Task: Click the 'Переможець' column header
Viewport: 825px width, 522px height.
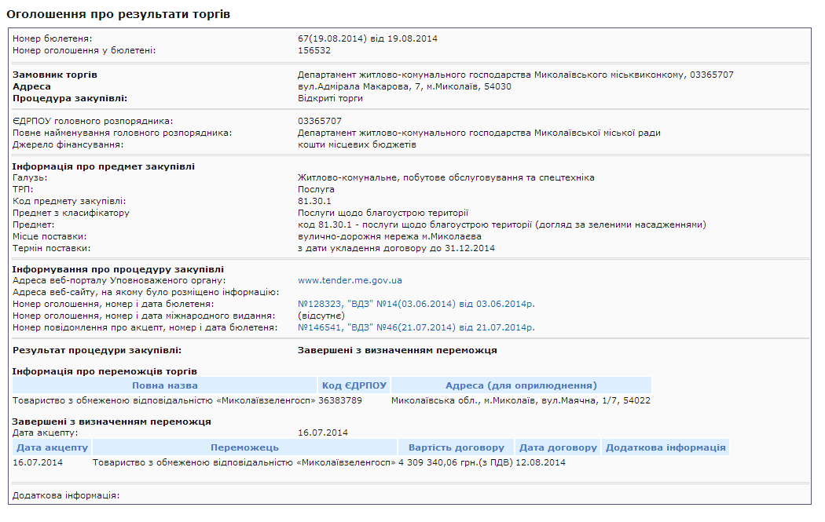Action: tap(244, 447)
